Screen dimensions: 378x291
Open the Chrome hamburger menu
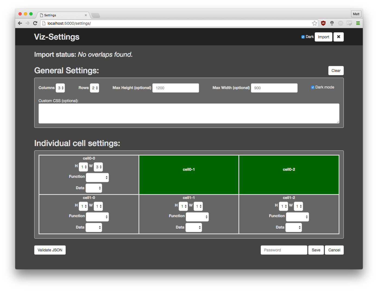tap(358, 23)
